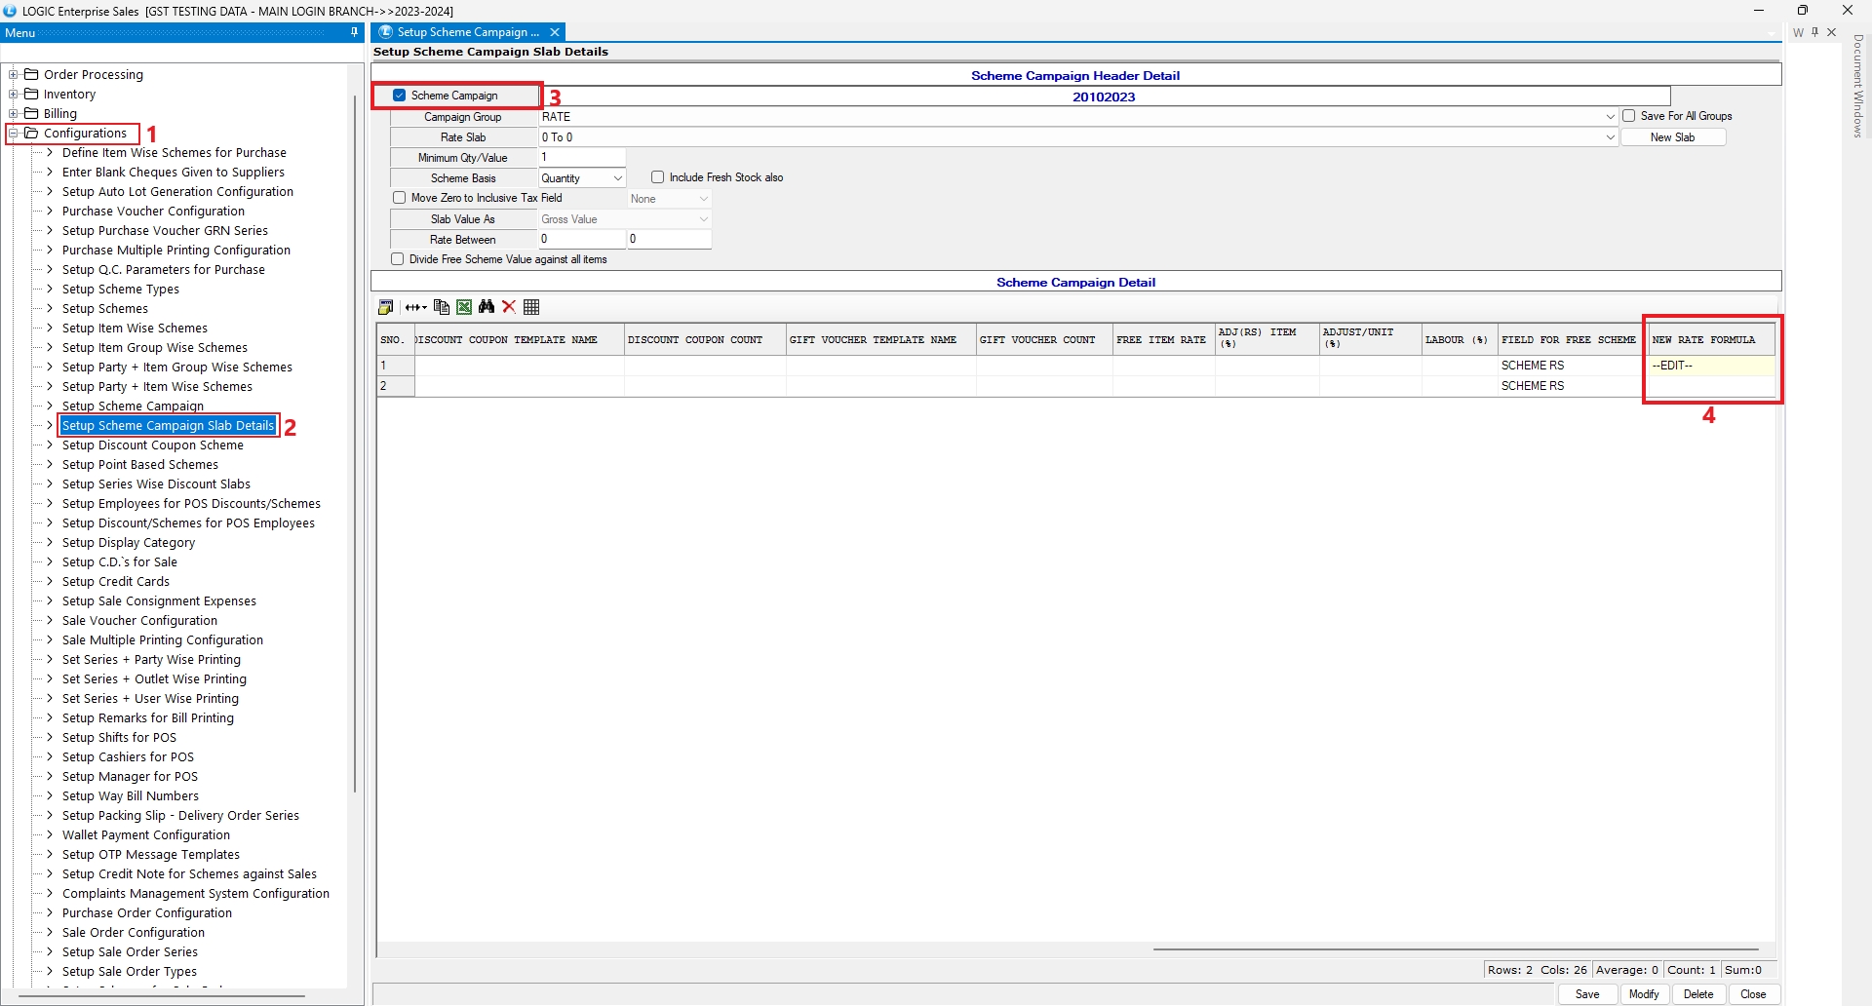This screenshot has height=1006, width=1872.
Task: Click the red X delete row icon
Action: pyautogui.click(x=509, y=307)
